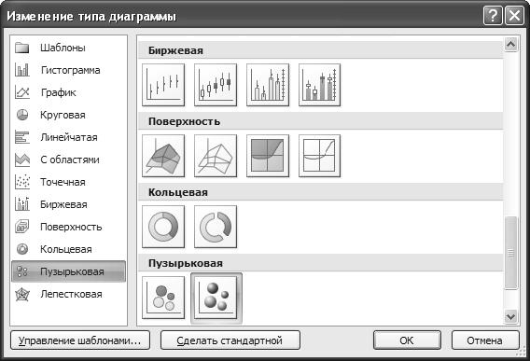Click the Круговая pie chart icon

click(22, 115)
